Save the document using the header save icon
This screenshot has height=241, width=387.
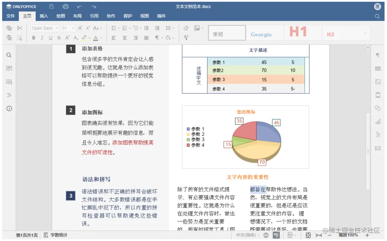51,6
